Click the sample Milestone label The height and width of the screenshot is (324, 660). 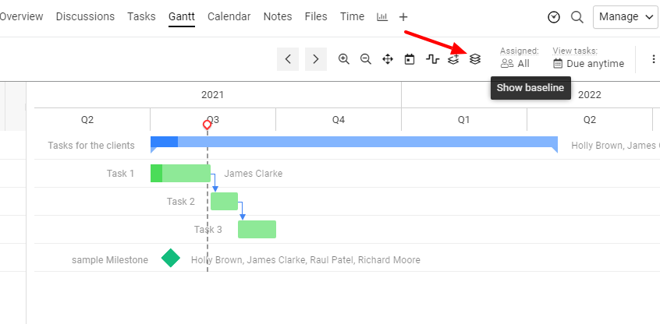110,260
